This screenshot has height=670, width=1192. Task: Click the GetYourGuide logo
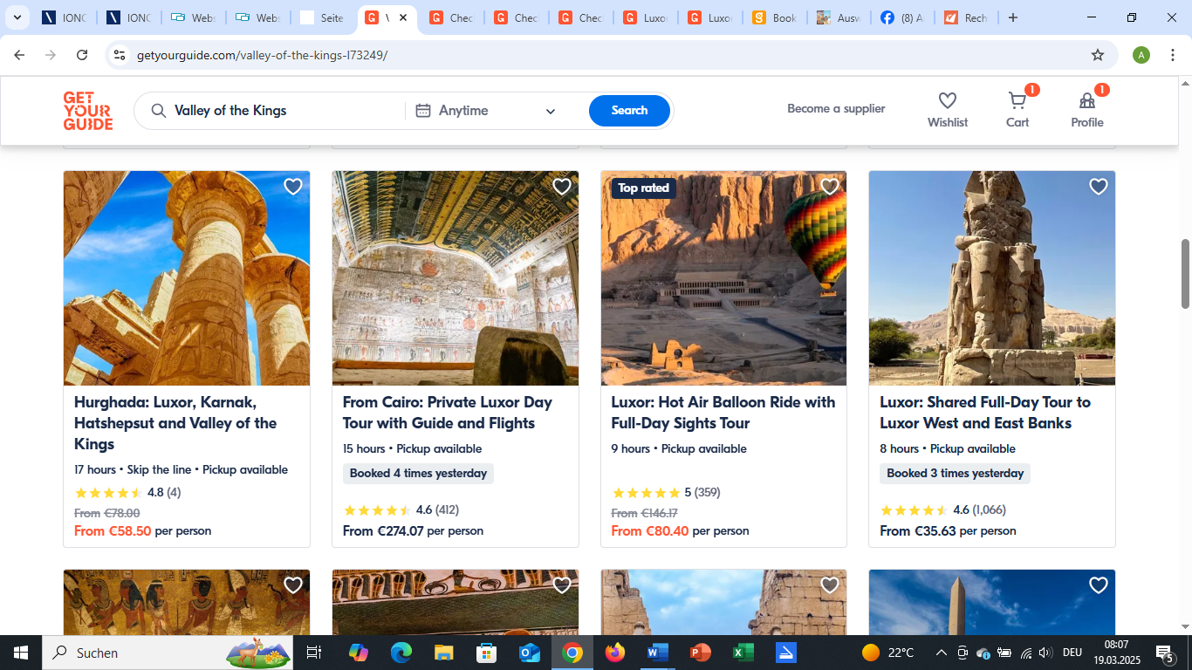click(x=88, y=111)
